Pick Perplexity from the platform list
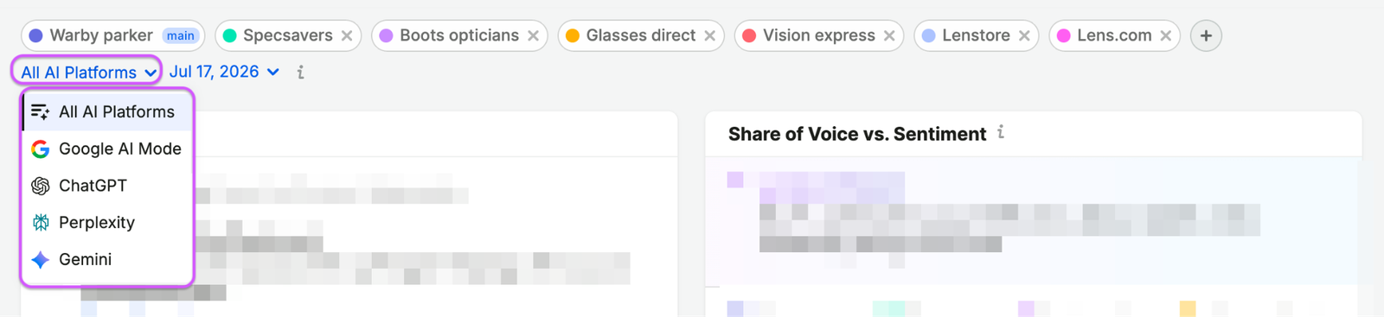This screenshot has height=317, width=1384. pyautogui.click(x=107, y=223)
